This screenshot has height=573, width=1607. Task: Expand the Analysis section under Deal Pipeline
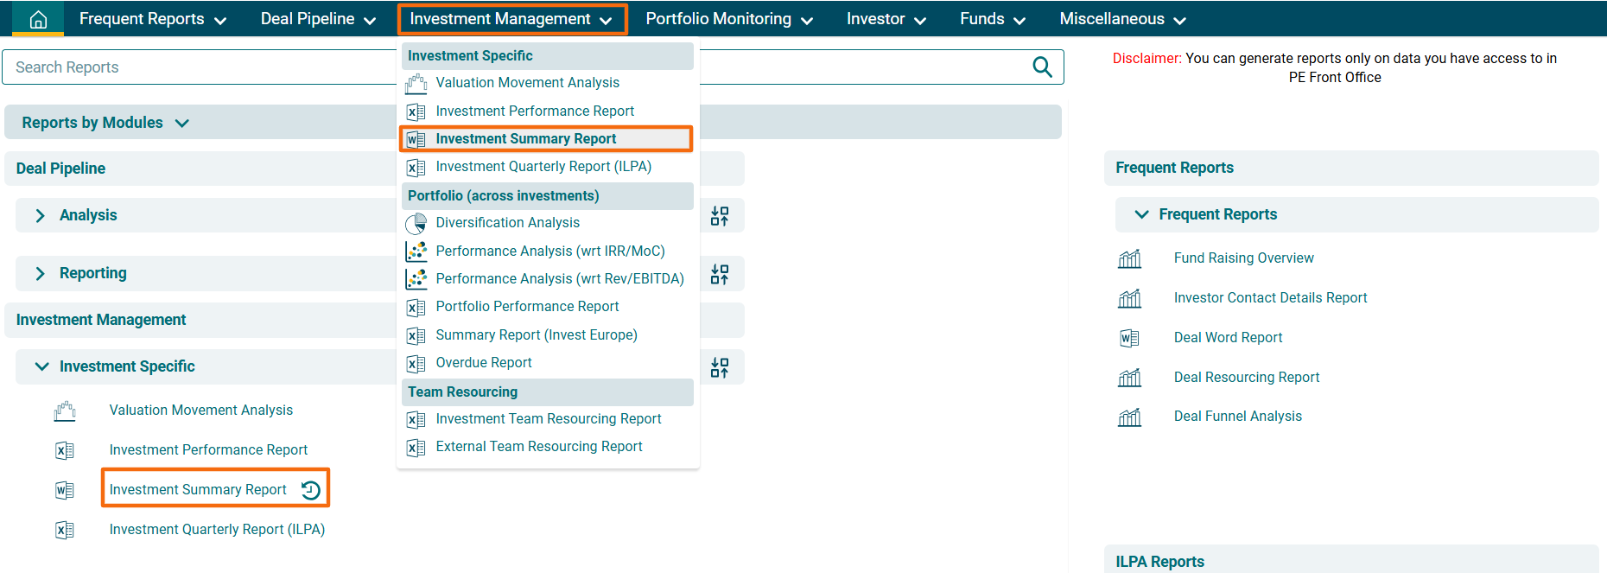click(x=41, y=215)
